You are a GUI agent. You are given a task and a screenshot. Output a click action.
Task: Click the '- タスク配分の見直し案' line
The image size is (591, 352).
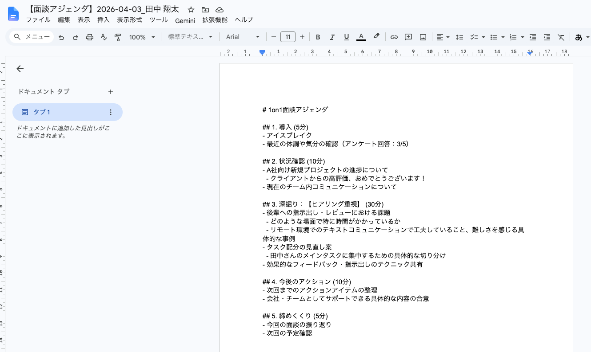297,247
